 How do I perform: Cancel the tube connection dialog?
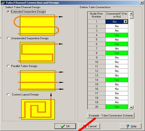click(x=89, y=126)
